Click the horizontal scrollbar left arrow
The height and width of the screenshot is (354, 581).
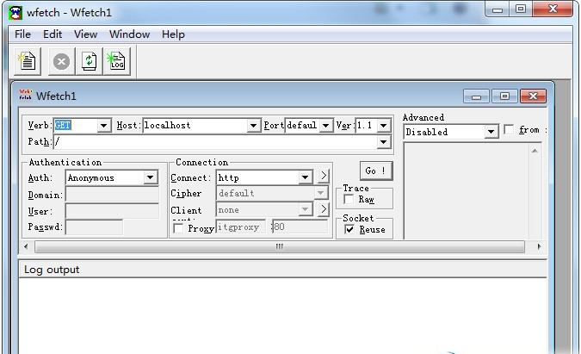(26, 246)
